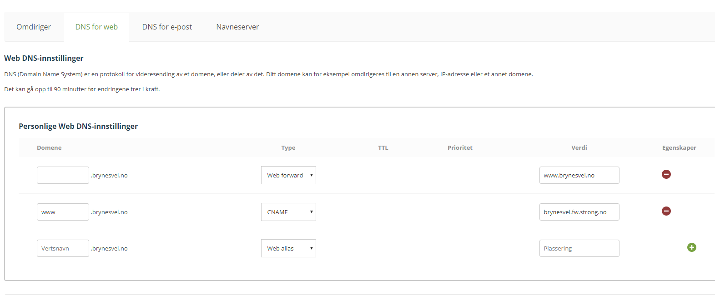Open the DNS for e-post tab
Image resolution: width=715 pixels, height=295 pixels.
pos(167,27)
